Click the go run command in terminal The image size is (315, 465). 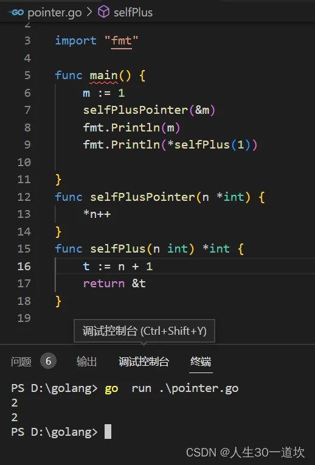[171, 388]
